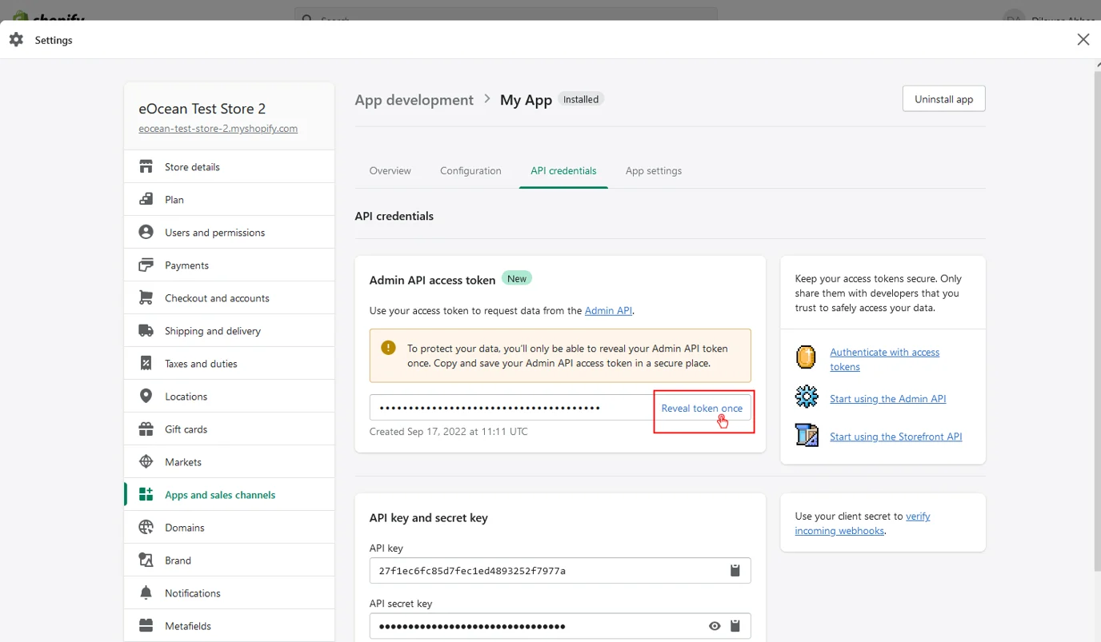Click App development breadcrumb link
Image resolution: width=1101 pixels, height=642 pixels.
pos(414,100)
